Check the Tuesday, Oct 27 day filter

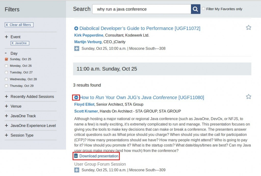pos(6,72)
